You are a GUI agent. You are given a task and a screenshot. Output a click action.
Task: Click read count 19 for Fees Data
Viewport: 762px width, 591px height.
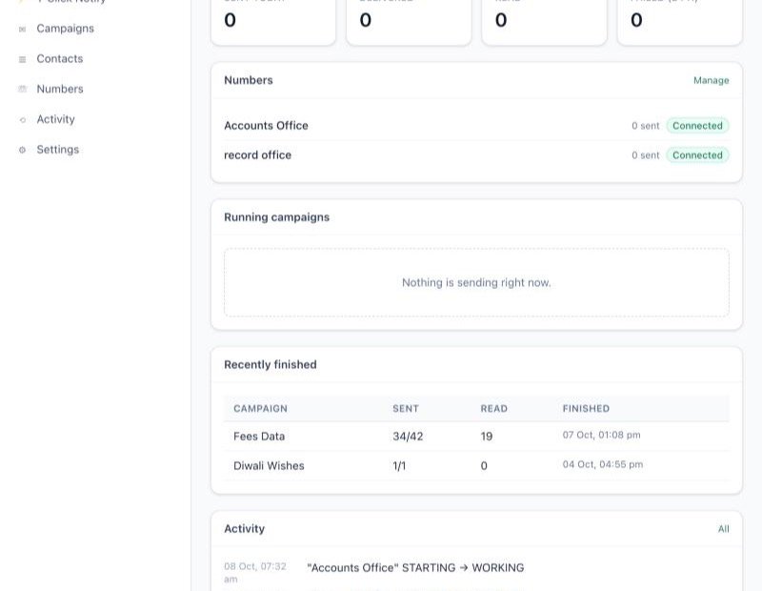point(487,437)
